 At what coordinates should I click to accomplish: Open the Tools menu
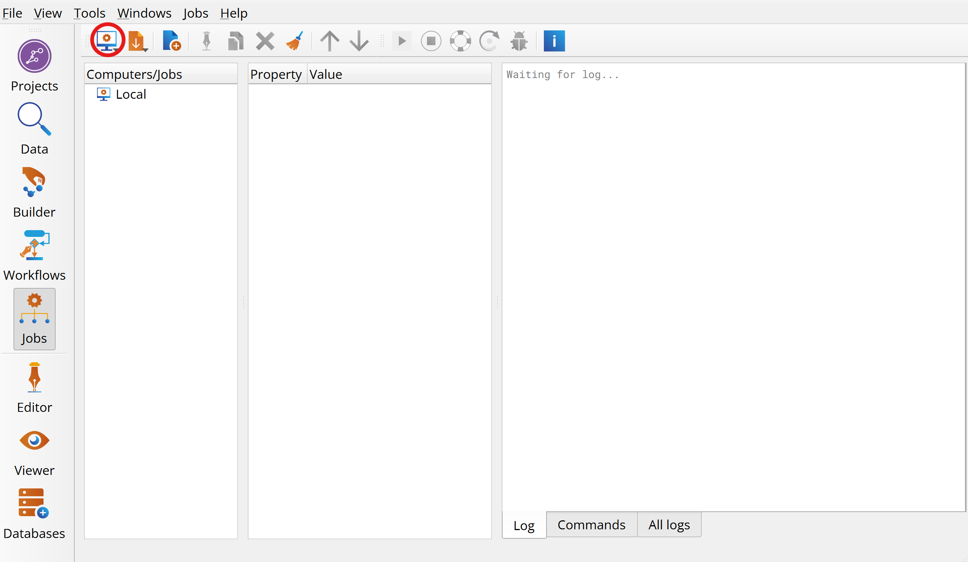tap(89, 13)
